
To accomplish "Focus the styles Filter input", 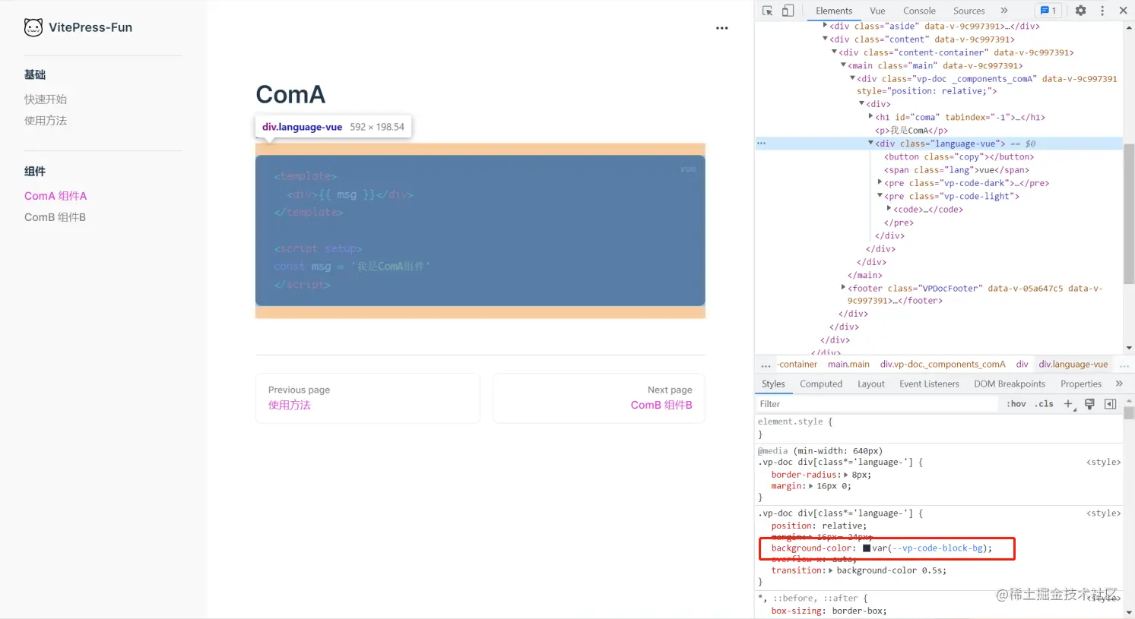I will [877, 404].
